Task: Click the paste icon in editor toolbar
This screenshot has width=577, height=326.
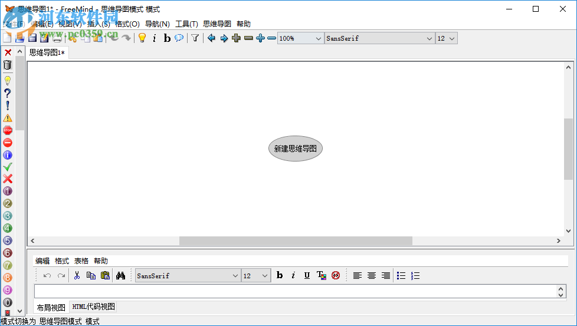Action: (105, 275)
